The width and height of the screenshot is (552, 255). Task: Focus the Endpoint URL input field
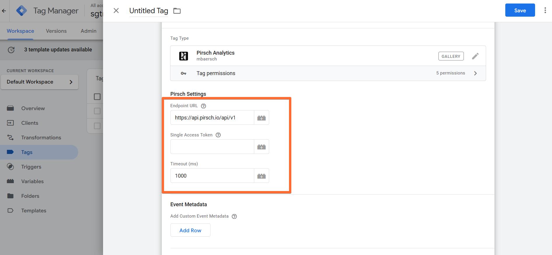[212, 118]
